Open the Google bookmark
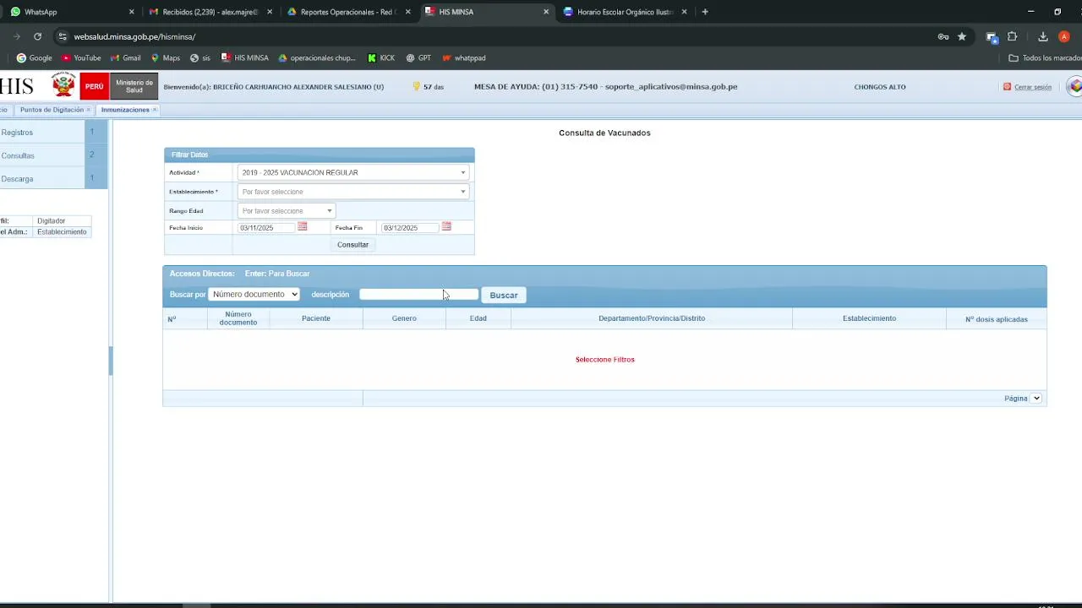Image resolution: width=1082 pixels, height=608 pixels. (34, 58)
